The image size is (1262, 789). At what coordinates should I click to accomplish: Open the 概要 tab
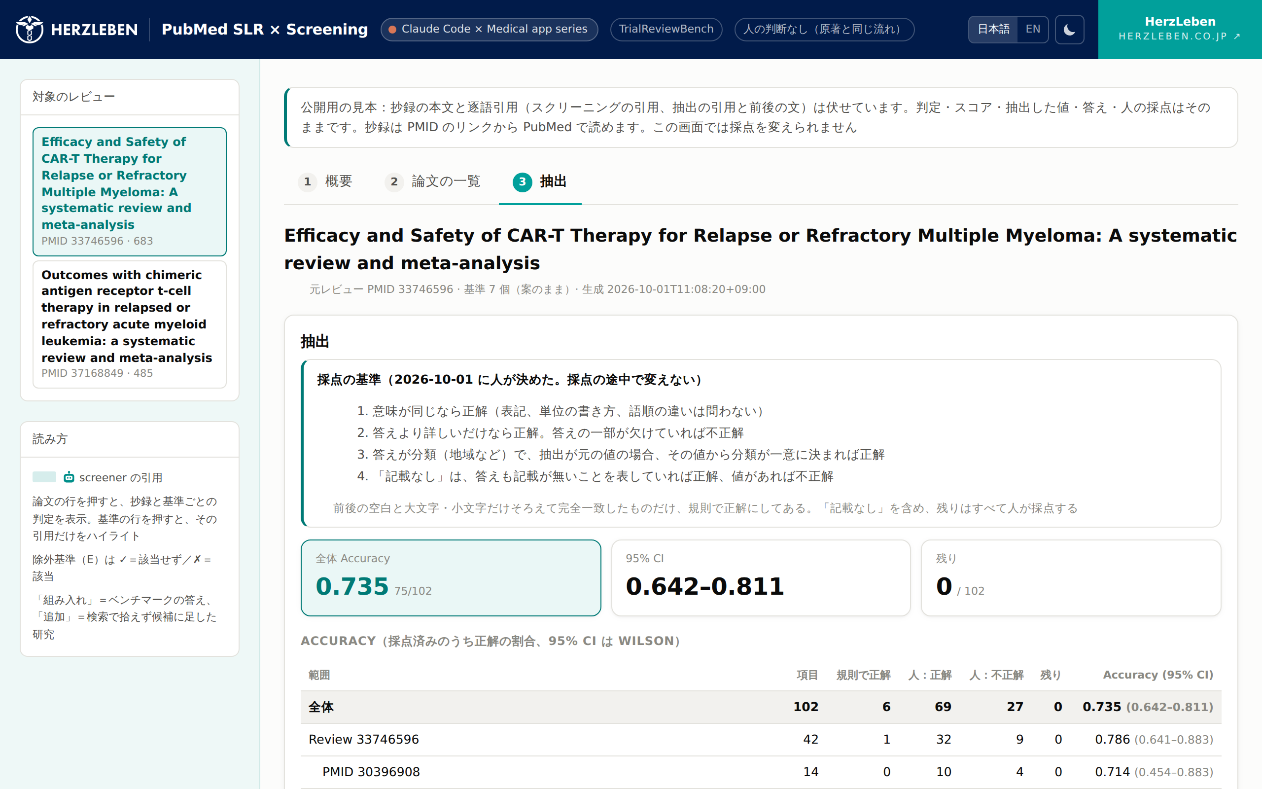click(x=326, y=181)
